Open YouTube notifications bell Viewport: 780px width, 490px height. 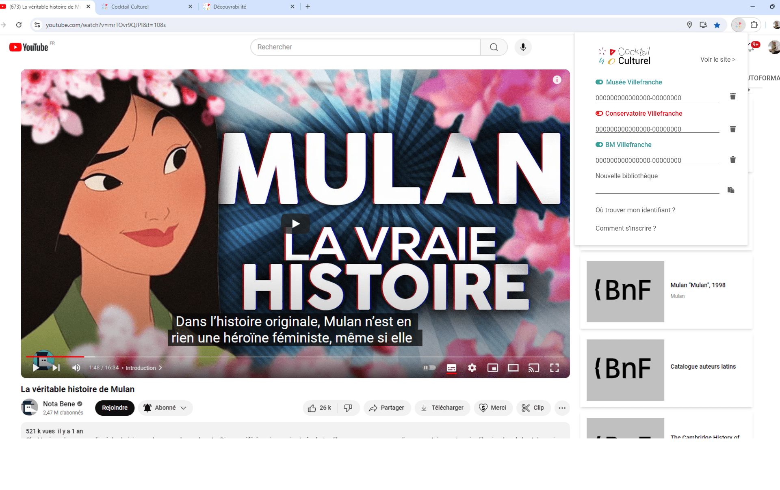751,47
